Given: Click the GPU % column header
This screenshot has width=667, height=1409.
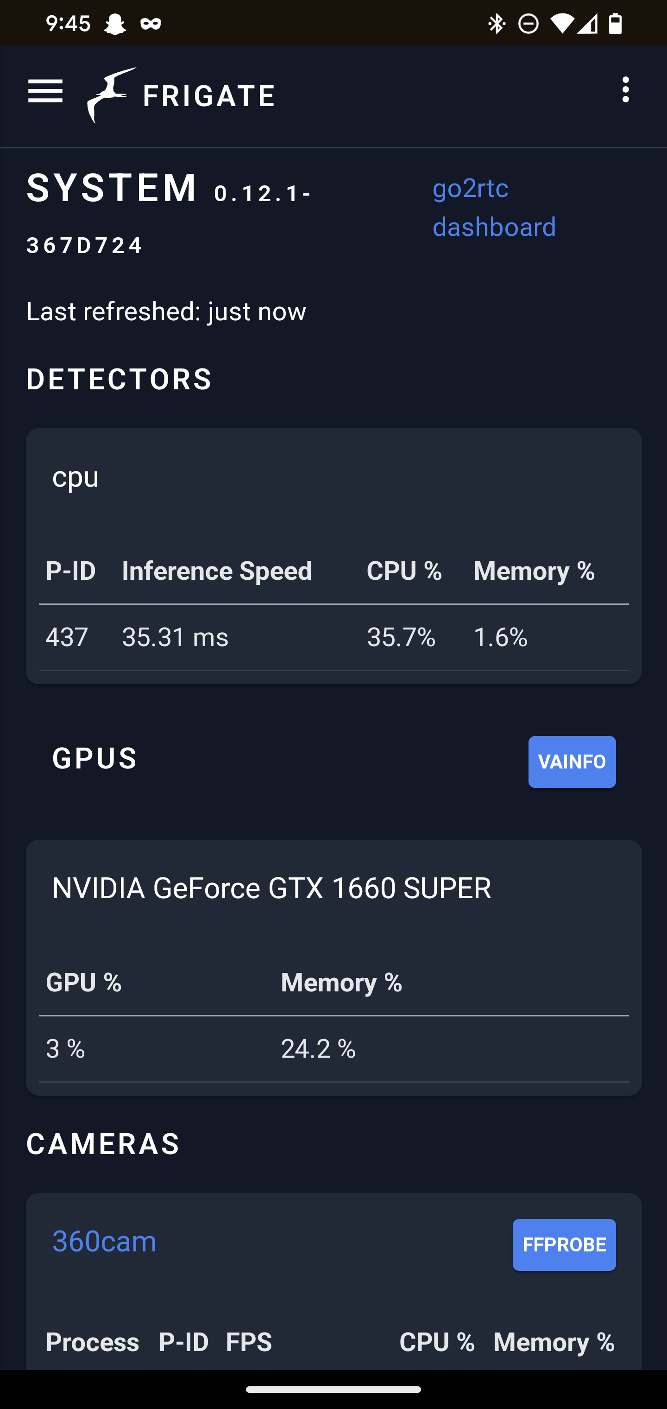Looking at the screenshot, I should tap(83, 983).
